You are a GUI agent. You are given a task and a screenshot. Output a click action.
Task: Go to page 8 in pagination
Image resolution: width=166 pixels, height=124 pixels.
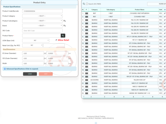(x=152, y=97)
